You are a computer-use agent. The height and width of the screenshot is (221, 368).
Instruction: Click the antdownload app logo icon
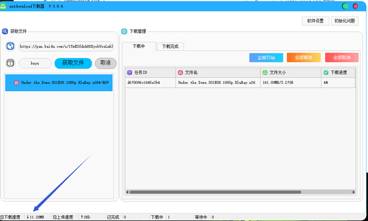coord(3,6)
